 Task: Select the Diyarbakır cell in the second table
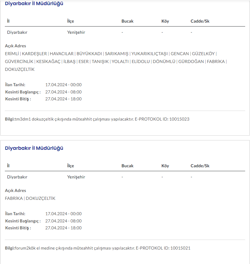coord(17,177)
